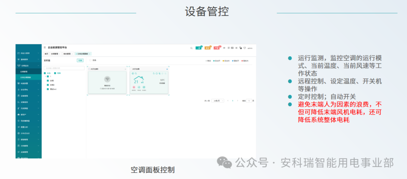Toggle the checkbox for node 1
The height and width of the screenshot is (179, 407).
48,77
